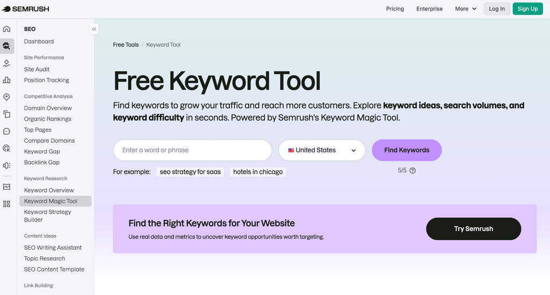Viewport: 550px width, 295px height.
Task: Click the 5/5 searches counter text
Action: pos(402,171)
